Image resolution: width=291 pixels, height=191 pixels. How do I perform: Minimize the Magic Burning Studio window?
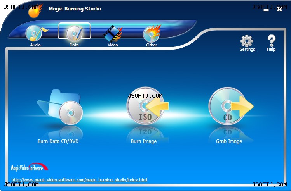[x=266, y=10]
